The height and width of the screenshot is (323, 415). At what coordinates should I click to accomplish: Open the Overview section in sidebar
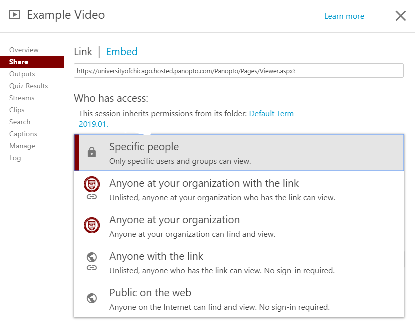coord(24,50)
